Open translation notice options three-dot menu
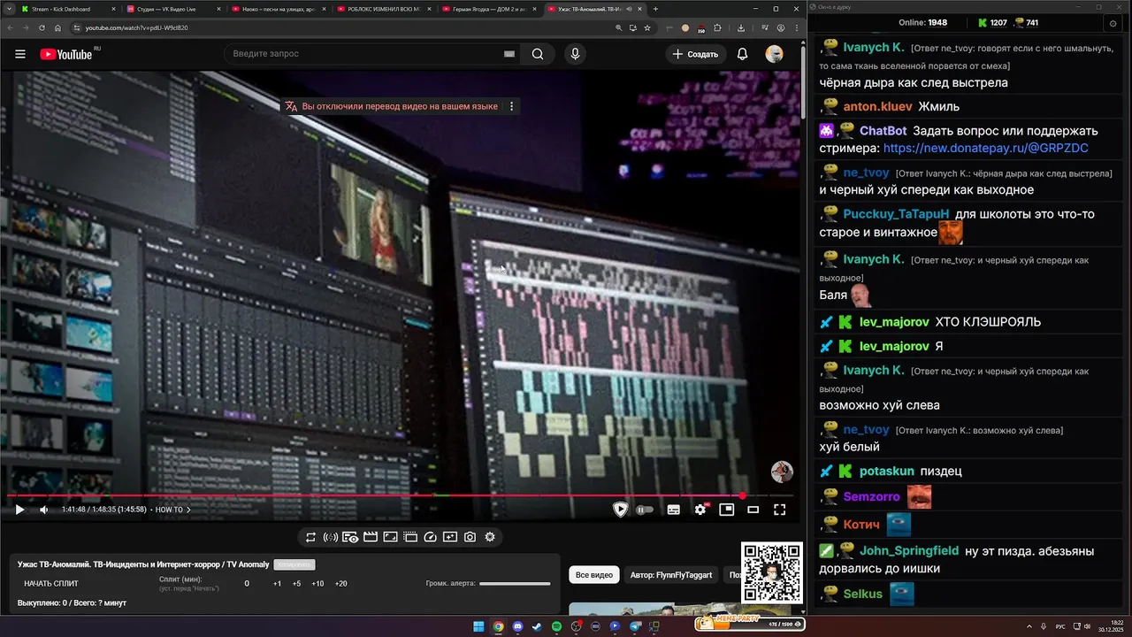1132x637 pixels. [x=511, y=106]
